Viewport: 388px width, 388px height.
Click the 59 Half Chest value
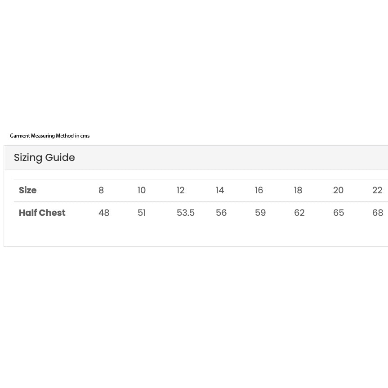(x=260, y=213)
